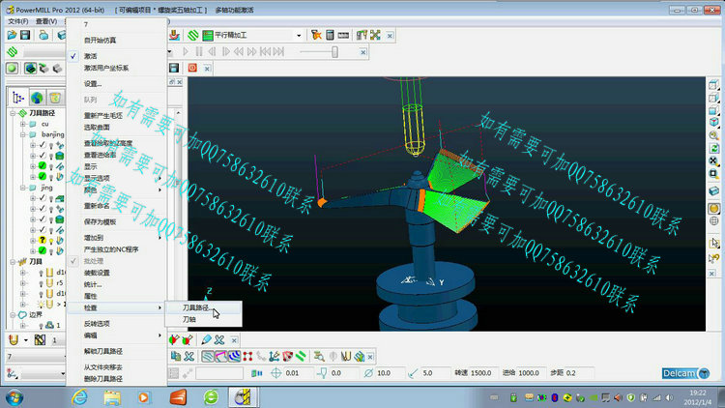The width and height of the screenshot is (725, 408).
Task: Open the tool type dropdown arrow
Action: coord(25,340)
